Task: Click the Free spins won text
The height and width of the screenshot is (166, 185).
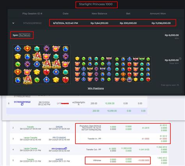Action: pyautogui.click(x=170, y=85)
